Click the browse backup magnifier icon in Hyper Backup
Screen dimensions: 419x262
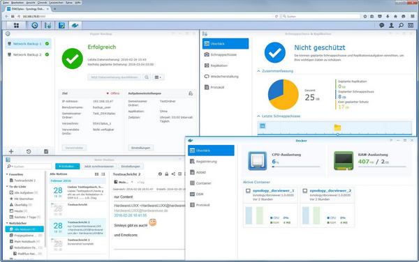[147, 77]
